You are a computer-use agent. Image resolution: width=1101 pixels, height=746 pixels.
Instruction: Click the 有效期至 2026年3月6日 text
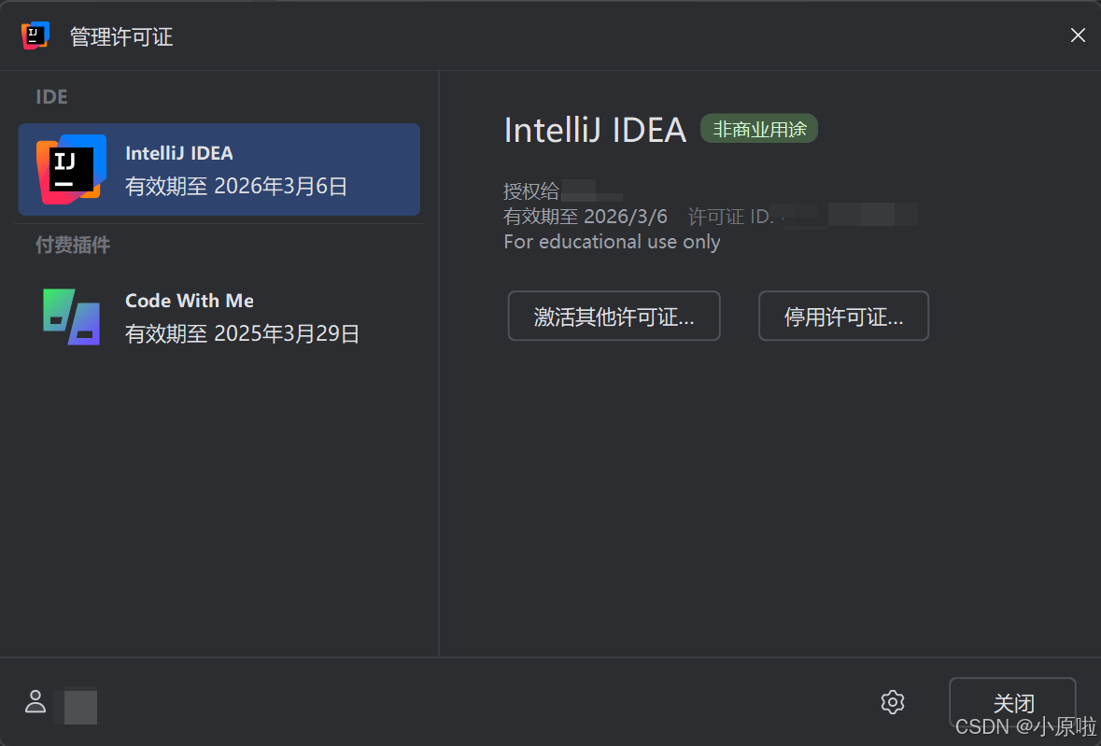point(236,186)
